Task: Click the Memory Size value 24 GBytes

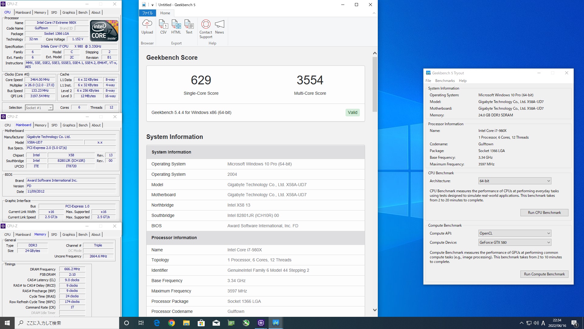Action: tap(33, 251)
